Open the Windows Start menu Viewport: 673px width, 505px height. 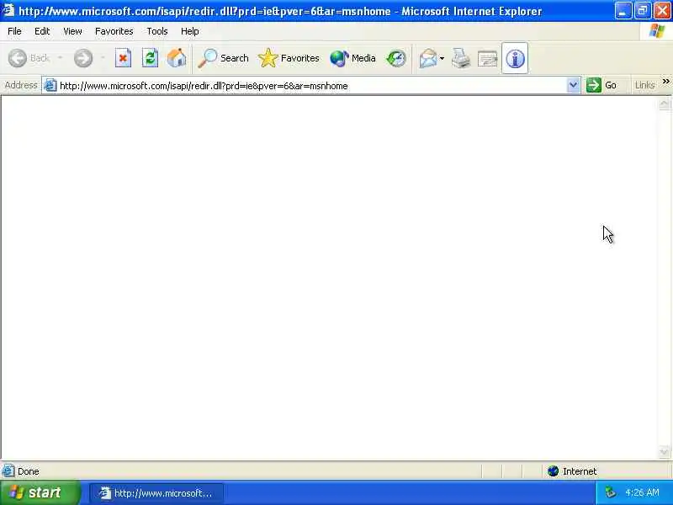point(40,492)
